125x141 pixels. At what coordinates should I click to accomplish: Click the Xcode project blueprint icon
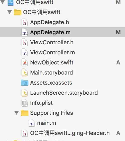click(x=11, y=3)
